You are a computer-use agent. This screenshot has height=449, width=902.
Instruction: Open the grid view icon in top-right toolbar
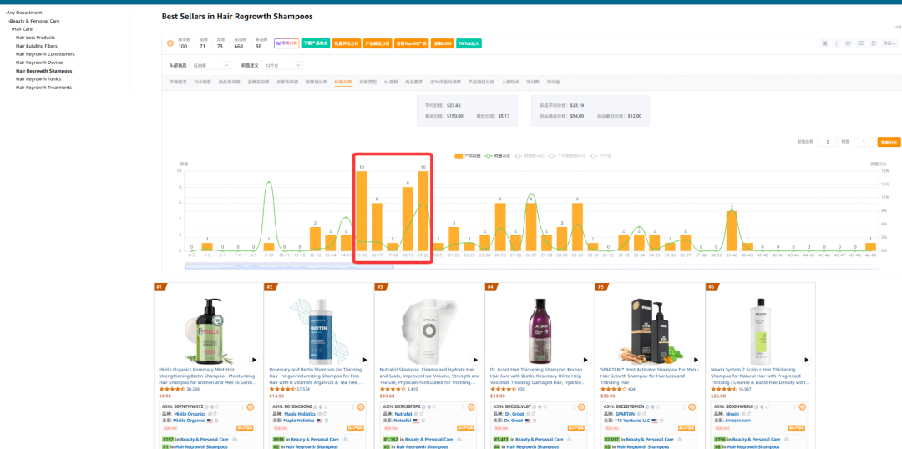(x=824, y=43)
